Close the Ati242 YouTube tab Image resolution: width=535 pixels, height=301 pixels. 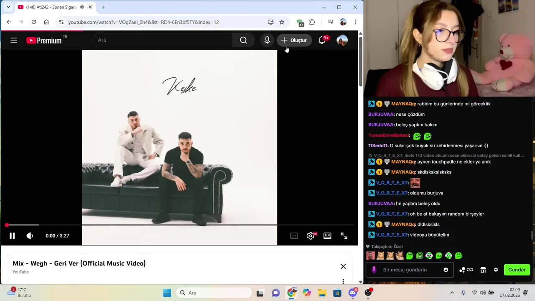pyautogui.click(x=90, y=7)
